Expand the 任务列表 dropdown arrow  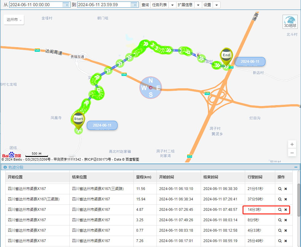pyautogui.click(x=172, y=5)
